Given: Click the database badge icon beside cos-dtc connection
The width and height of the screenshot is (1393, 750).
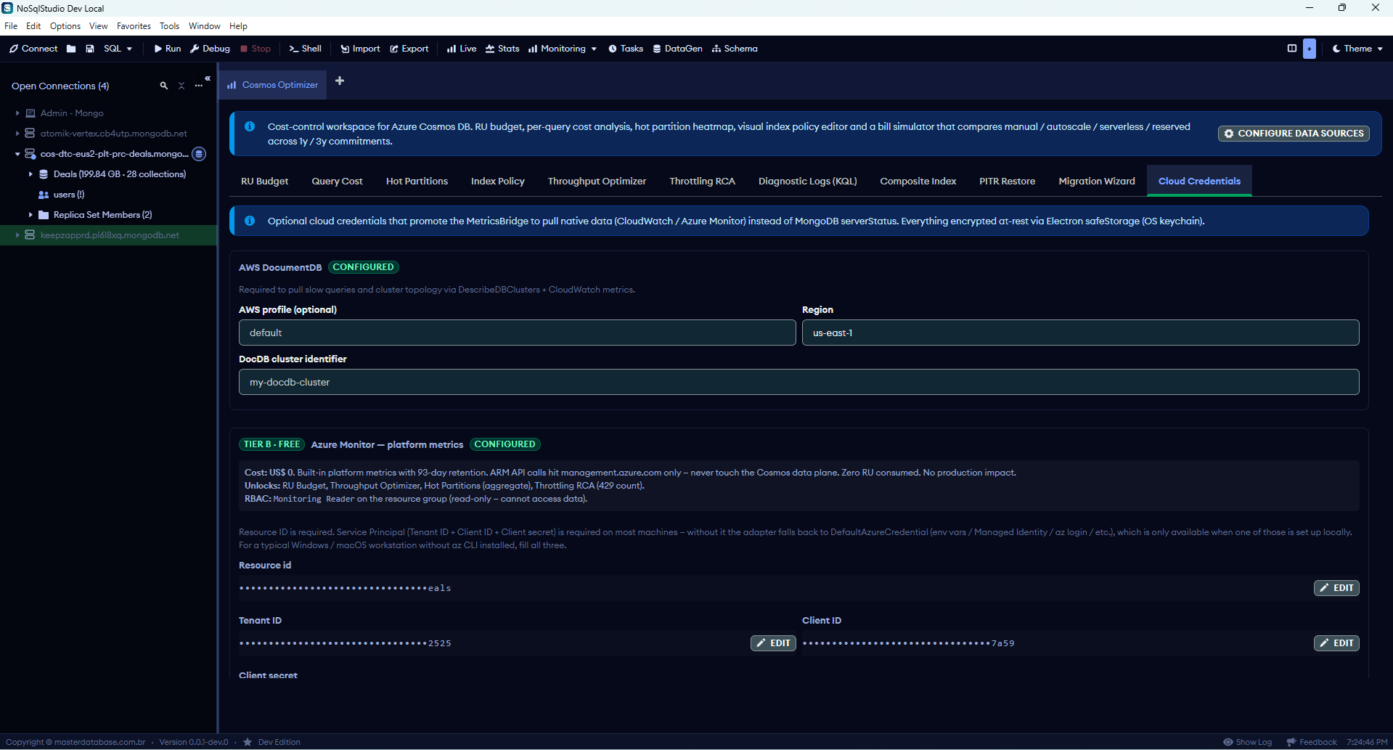Looking at the screenshot, I should 199,154.
